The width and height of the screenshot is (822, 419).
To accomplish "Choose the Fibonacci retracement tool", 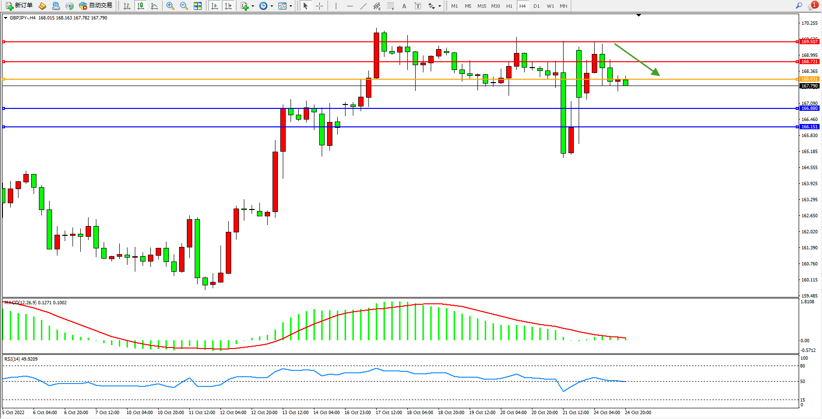I will [x=391, y=6].
